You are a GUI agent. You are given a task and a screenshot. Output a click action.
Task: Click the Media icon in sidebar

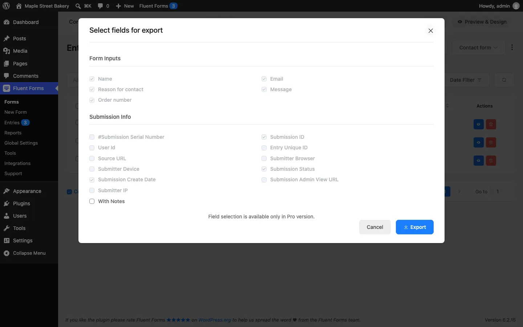coord(7,51)
